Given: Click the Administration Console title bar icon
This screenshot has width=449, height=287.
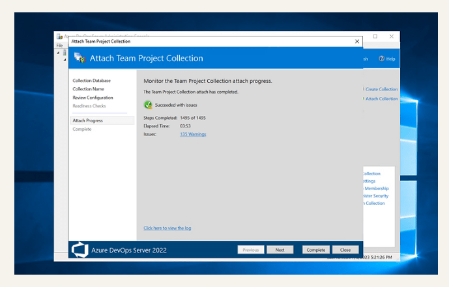Looking at the screenshot, I should point(59,36).
